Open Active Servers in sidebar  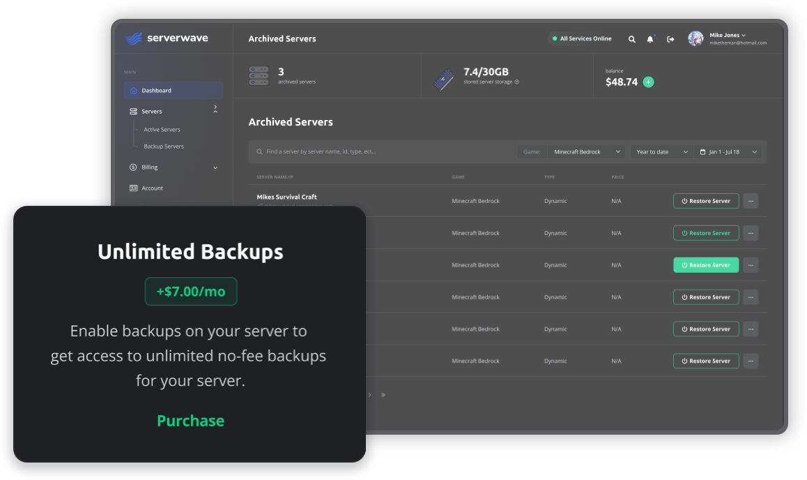[x=162, y=130]
